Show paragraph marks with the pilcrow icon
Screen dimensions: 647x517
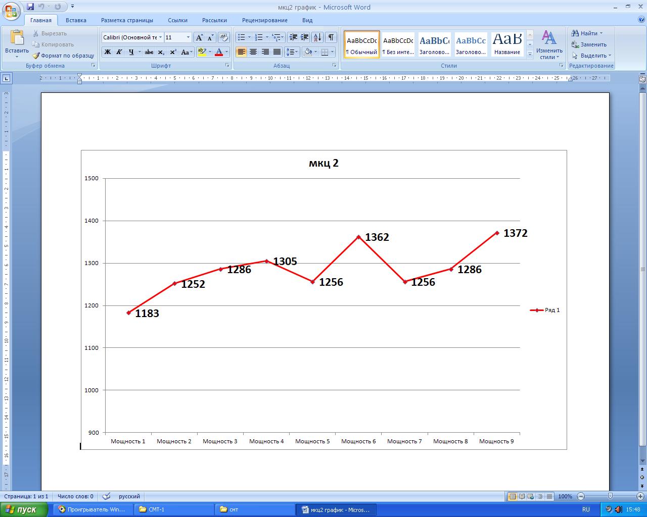[331, 37]
